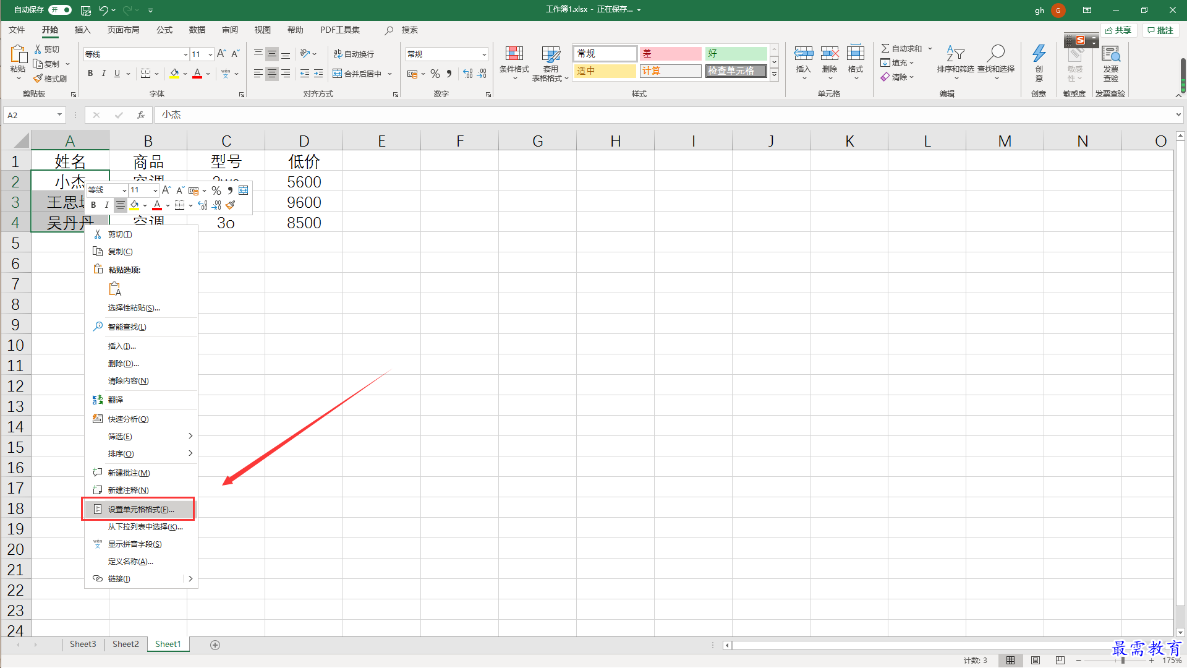Switch to the 视图 (View) tab

pyautogui.click(x=263, y=30)
